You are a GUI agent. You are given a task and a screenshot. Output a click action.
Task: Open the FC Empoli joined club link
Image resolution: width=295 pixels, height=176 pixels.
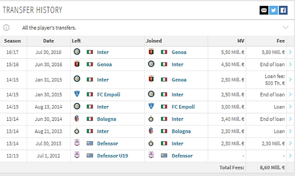click(183, 107)
